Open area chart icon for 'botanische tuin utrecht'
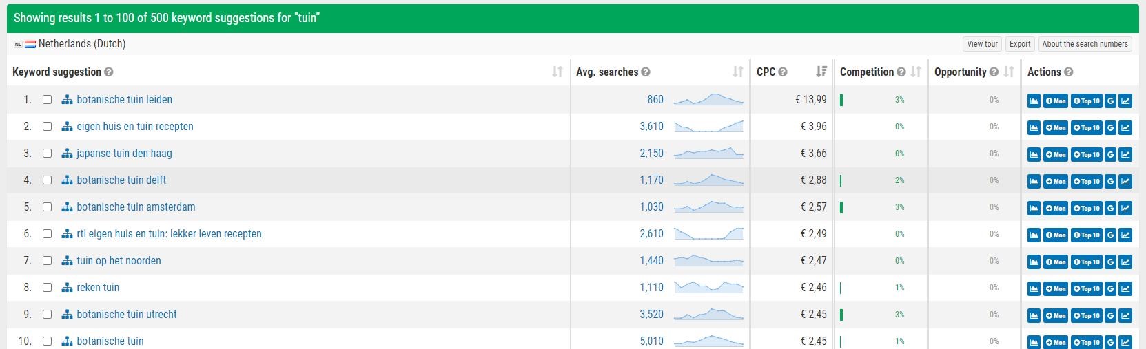The height and width of the screenshot is (349, 1146). tap(1034, 315)
